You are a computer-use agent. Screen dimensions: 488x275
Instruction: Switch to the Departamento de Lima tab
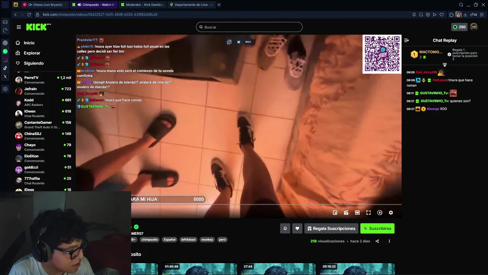pos(191,5)
